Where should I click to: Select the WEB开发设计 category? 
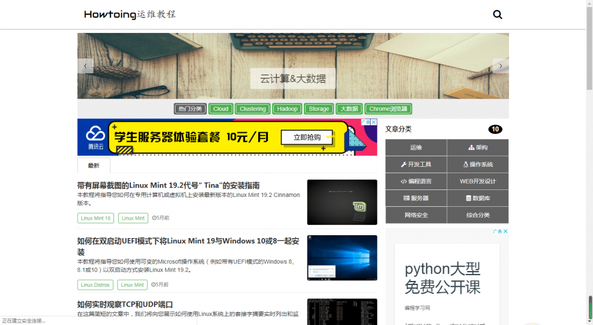coord(478,181)
